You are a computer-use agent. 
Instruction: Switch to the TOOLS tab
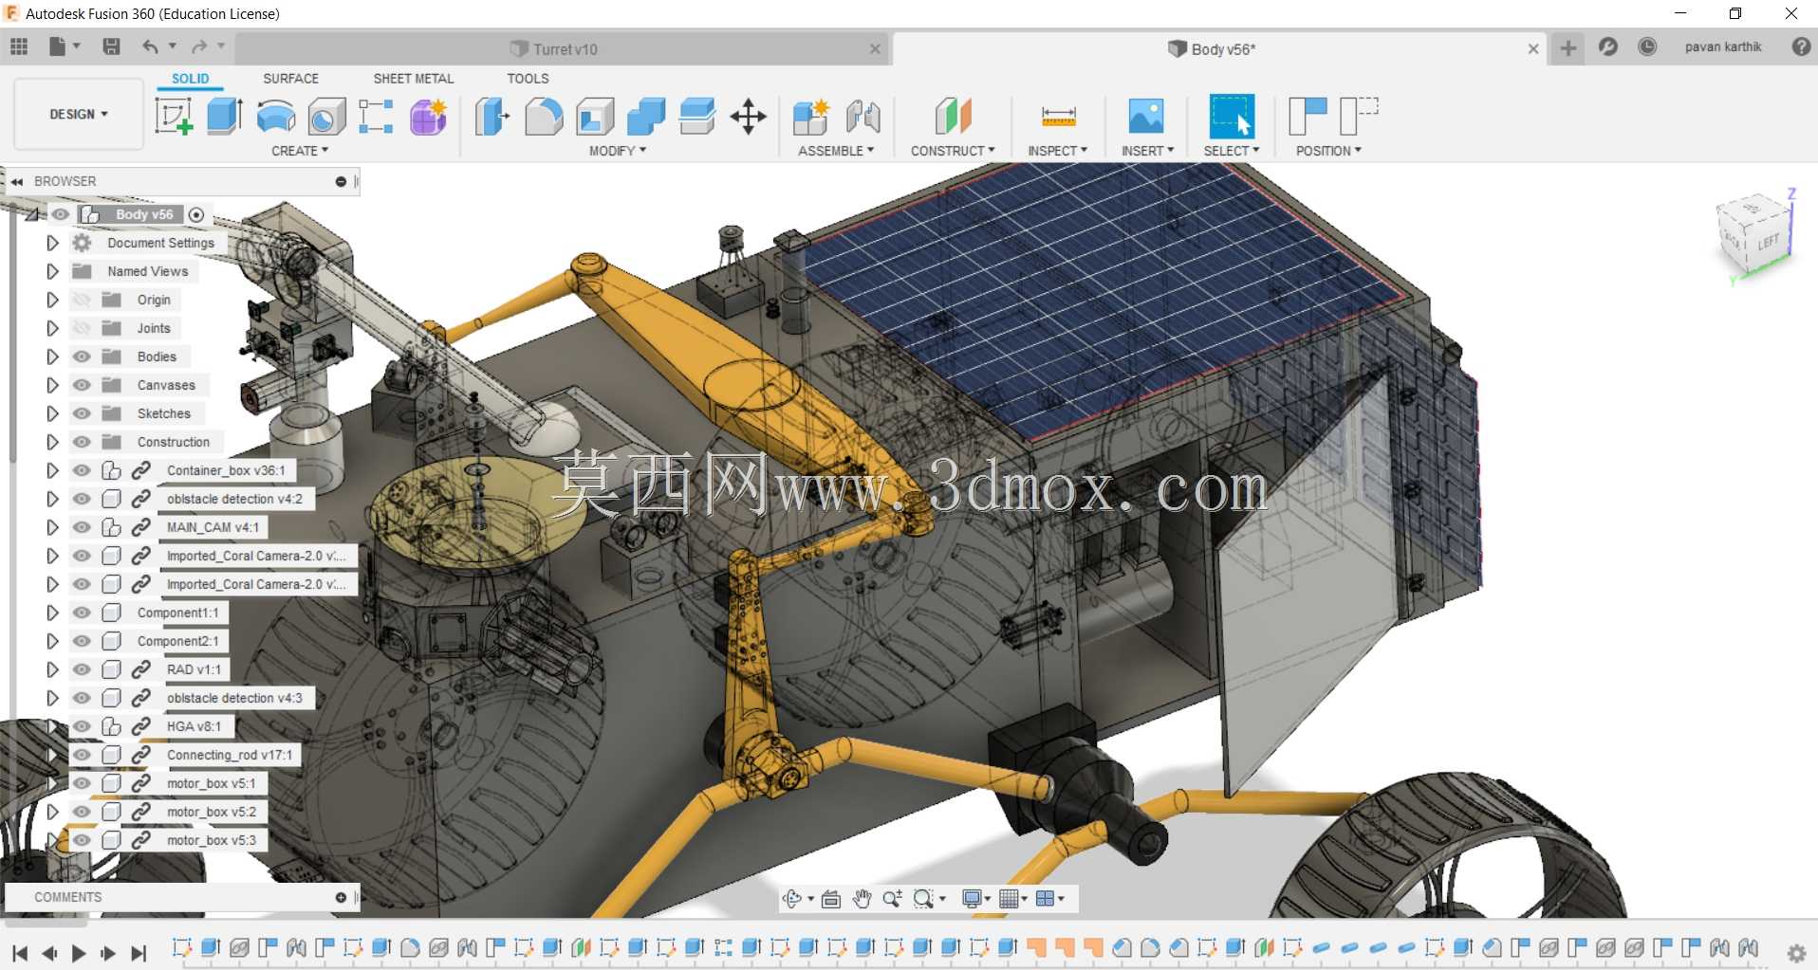point(528,79)
